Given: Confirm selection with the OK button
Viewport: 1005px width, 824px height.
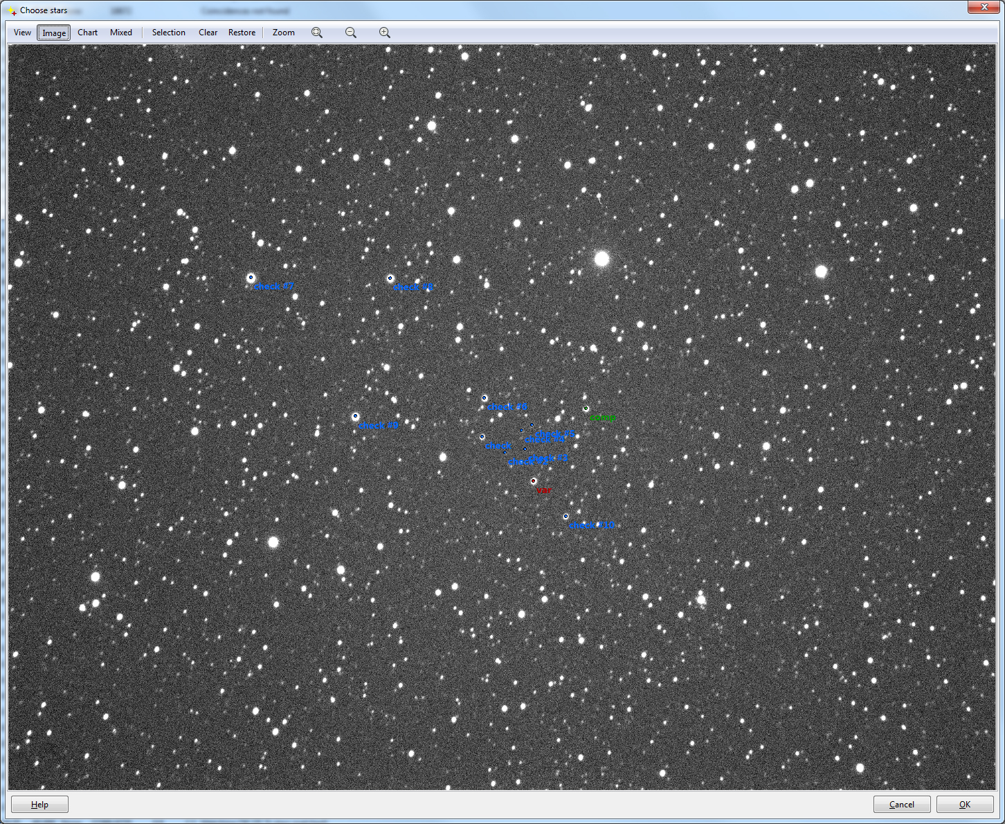Looking at the screenshot, I should [x=965, y=805].
